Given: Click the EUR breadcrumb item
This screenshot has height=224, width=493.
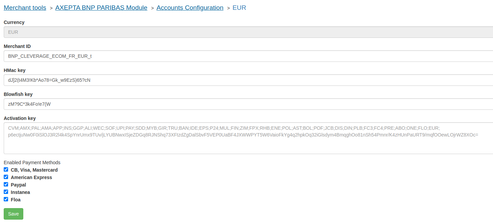Looking at the screenshot, I should click(239, 8).
